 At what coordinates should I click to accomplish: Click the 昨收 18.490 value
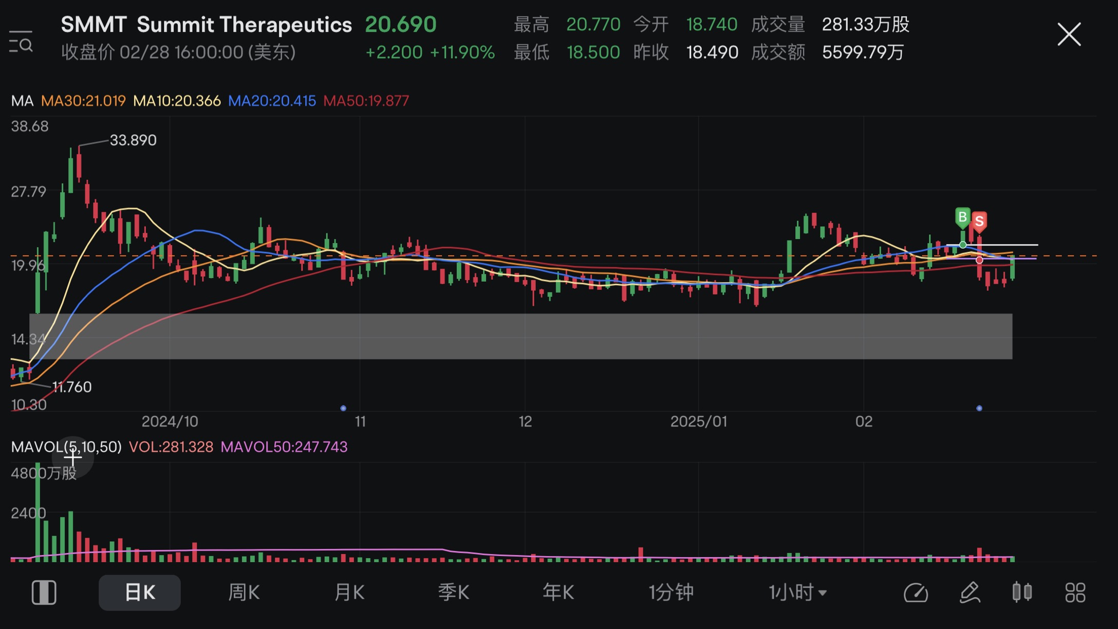coord(685,52)
